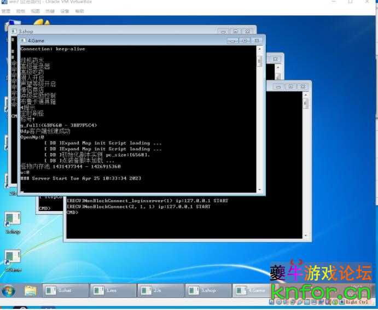Image resolution: width=378 pixels, height=310 pixels.
Task: Click VirtualBox mouse integration indicator
Action: pyautogui.click(x=335, y=302)
